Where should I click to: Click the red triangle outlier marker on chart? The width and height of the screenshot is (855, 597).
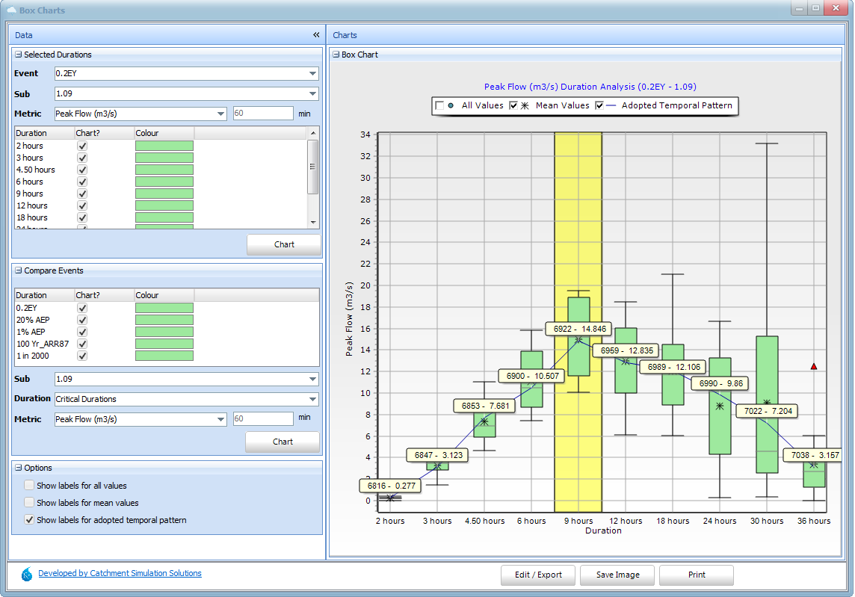(814, 366)
